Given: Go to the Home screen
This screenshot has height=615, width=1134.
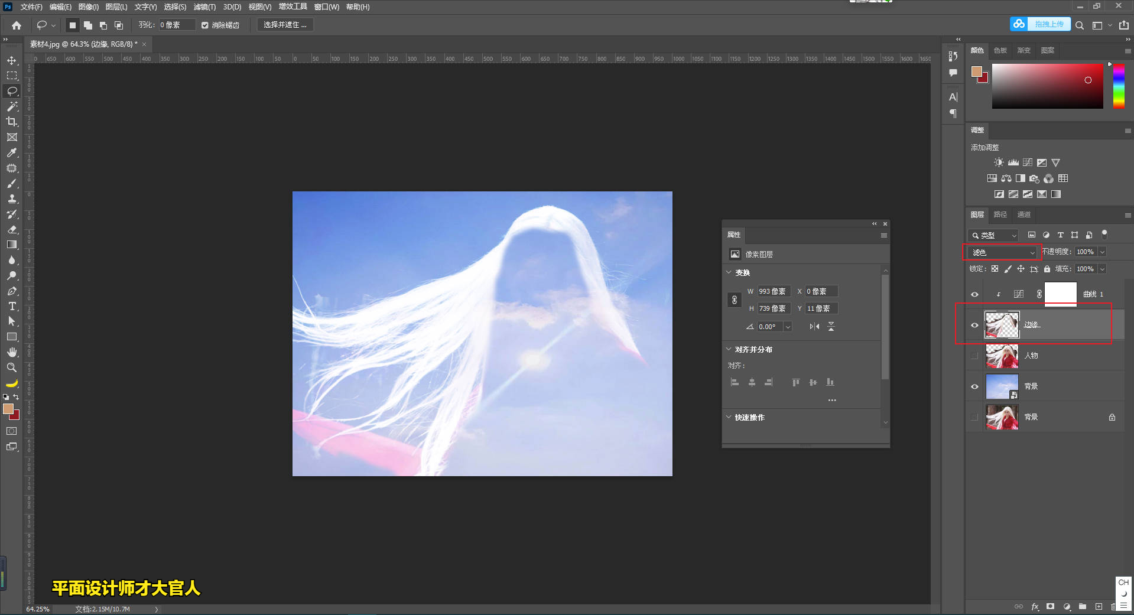Looking at the screenshot, I should coord(17,25).
